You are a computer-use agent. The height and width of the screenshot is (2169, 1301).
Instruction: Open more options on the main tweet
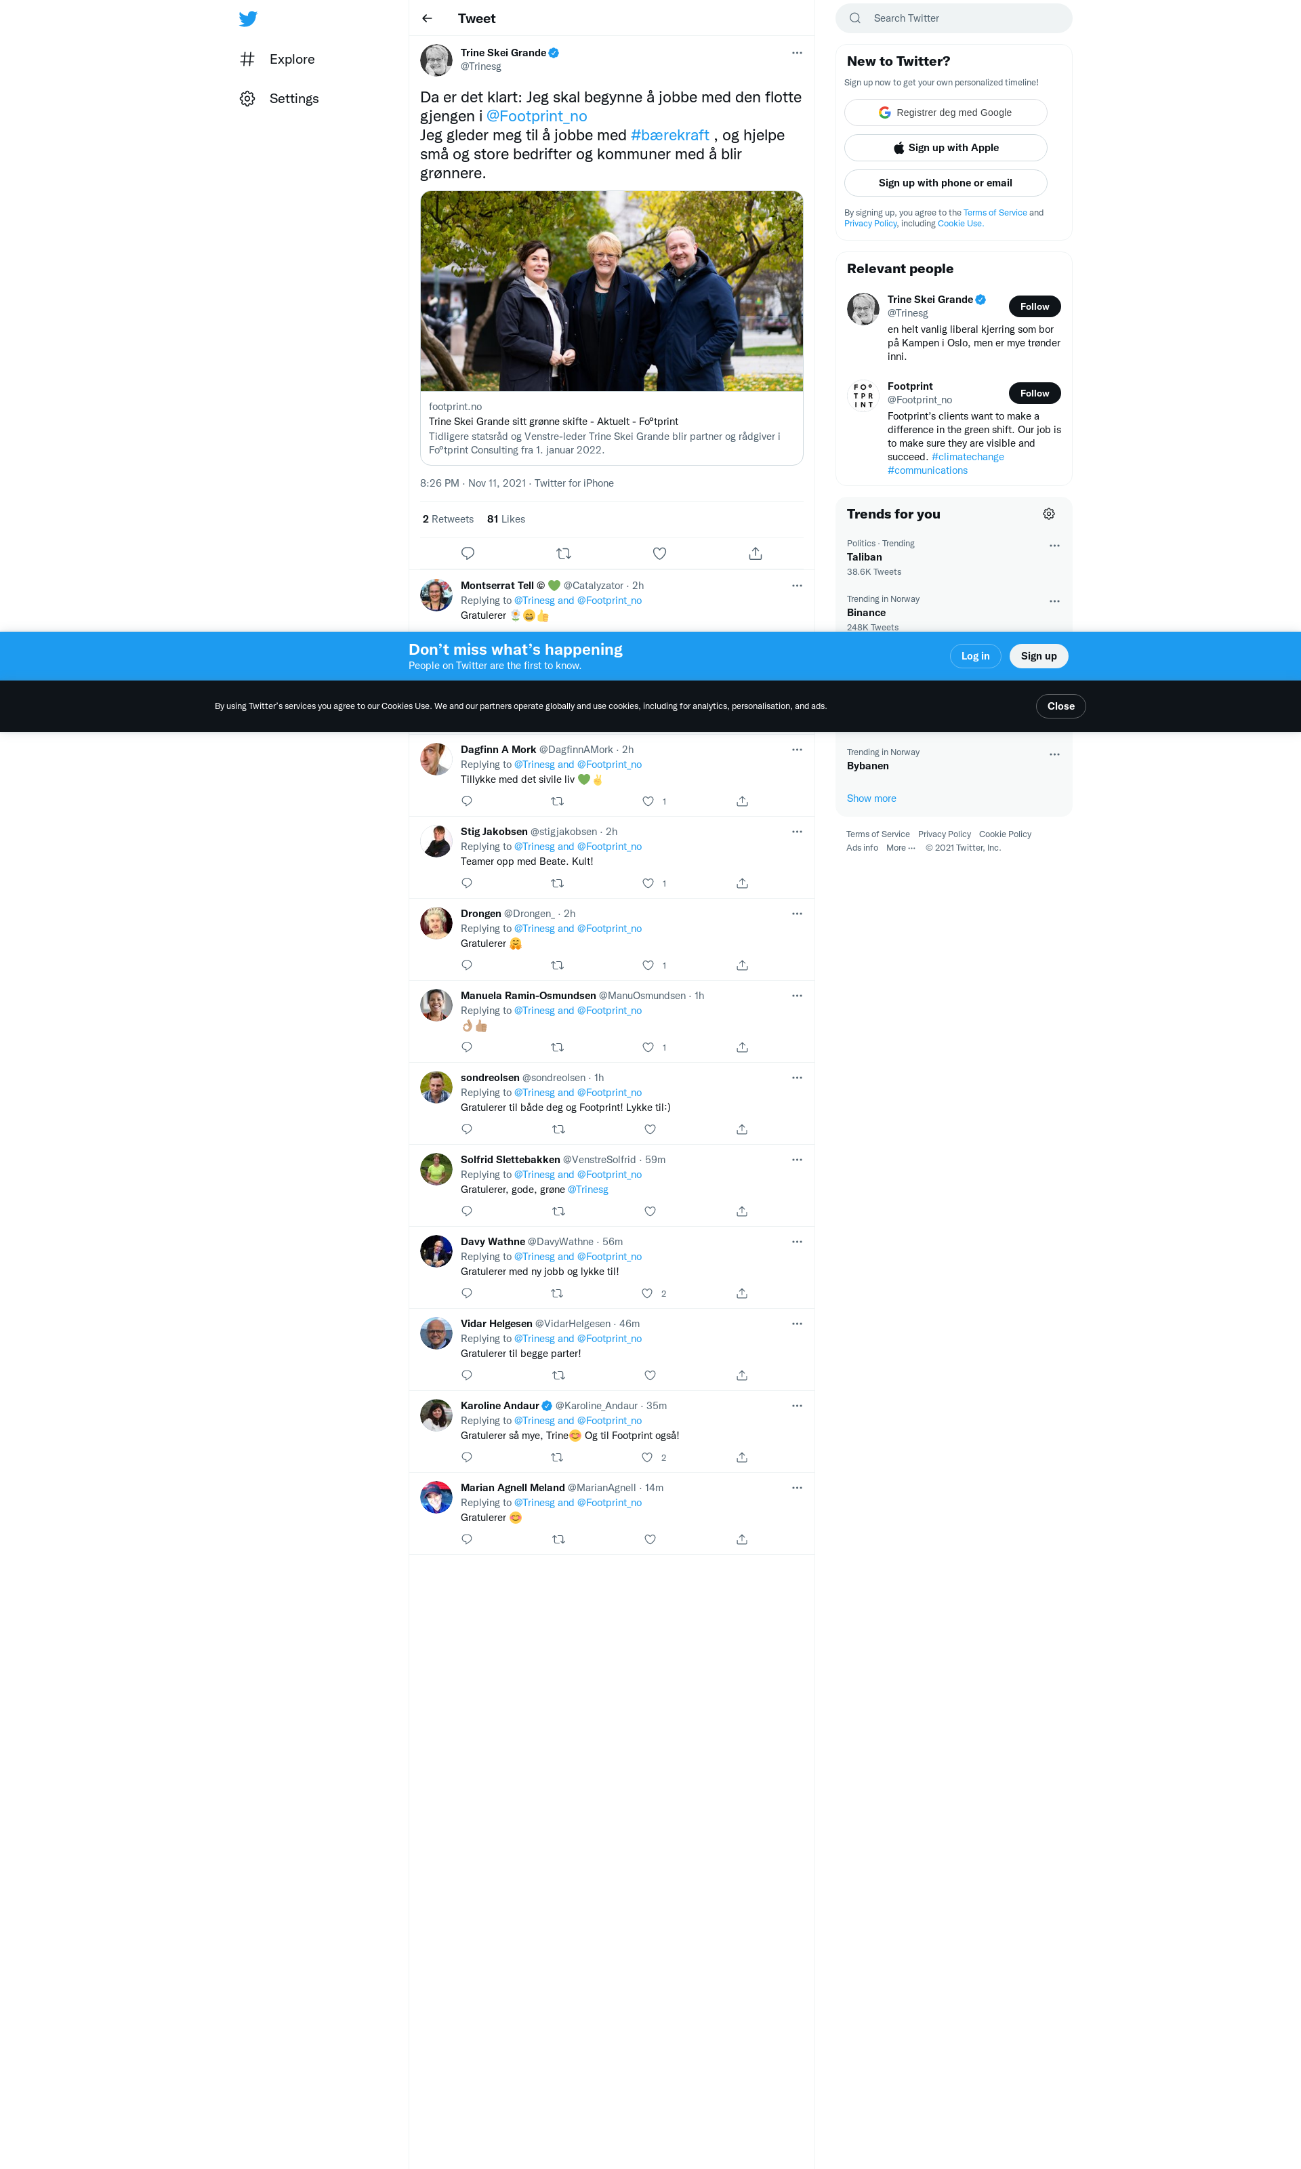click(796, 53)
